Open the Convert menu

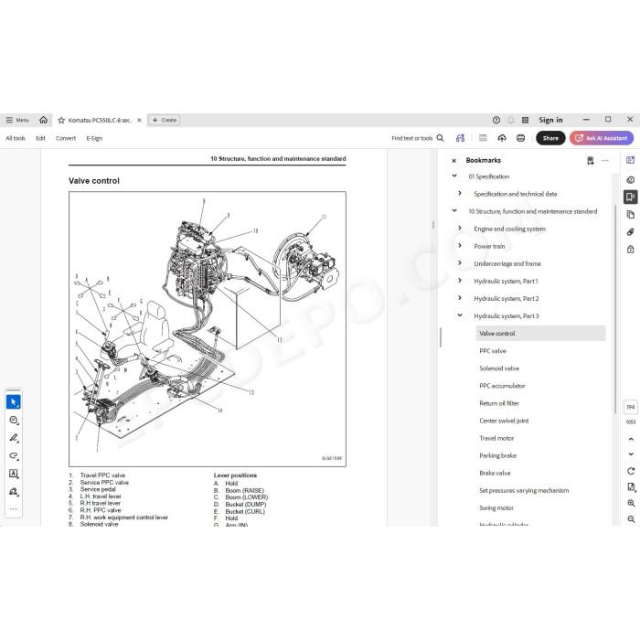(66, 138)
